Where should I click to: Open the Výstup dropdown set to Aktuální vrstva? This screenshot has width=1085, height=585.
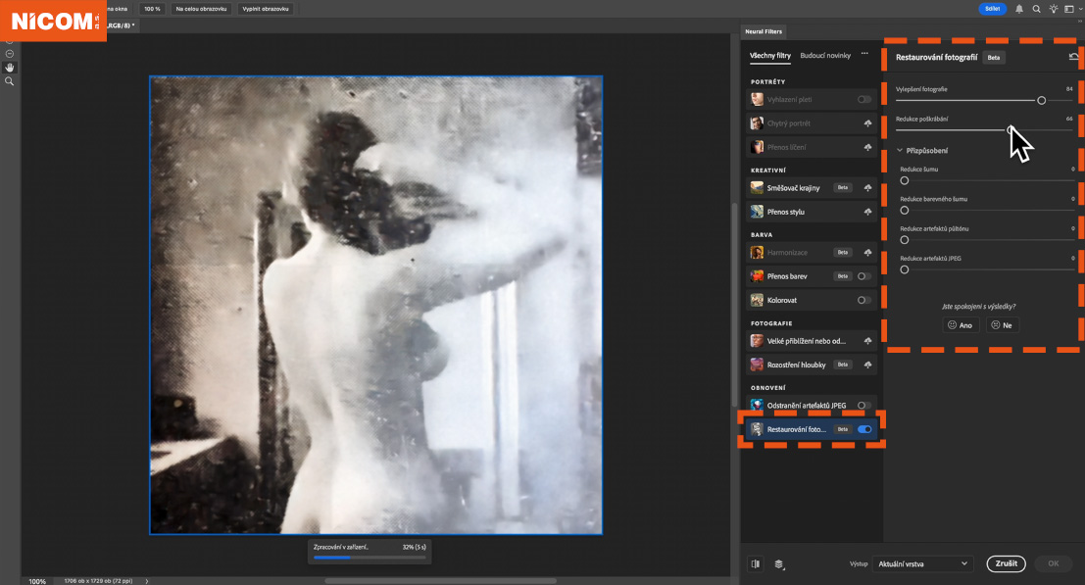click(x=922, y=563)
